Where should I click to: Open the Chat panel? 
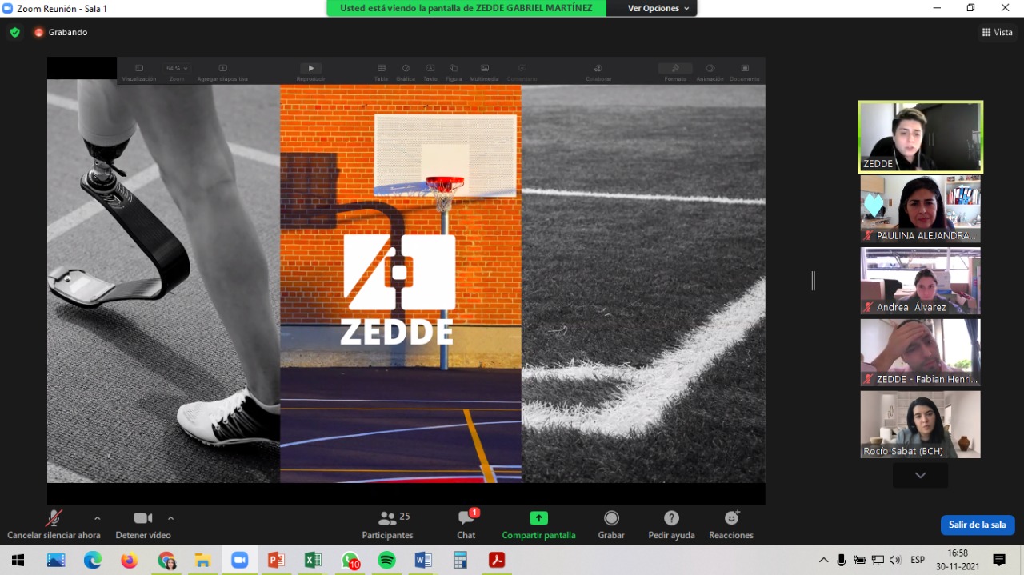click(466, 525)
